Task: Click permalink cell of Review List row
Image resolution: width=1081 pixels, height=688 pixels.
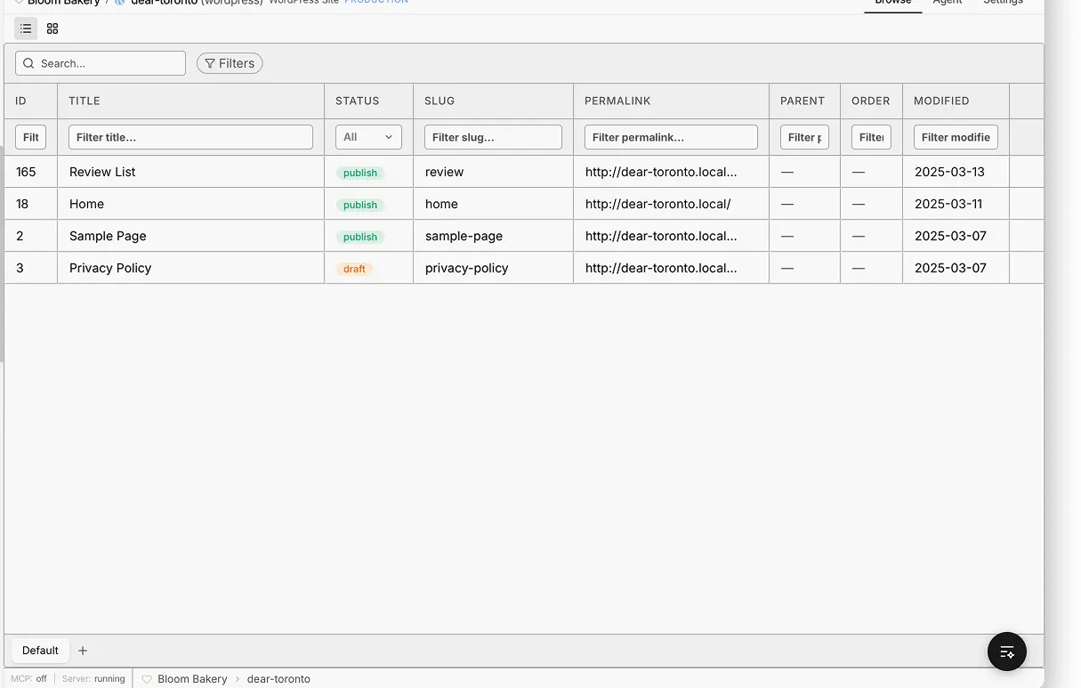Action: [671, 172]
